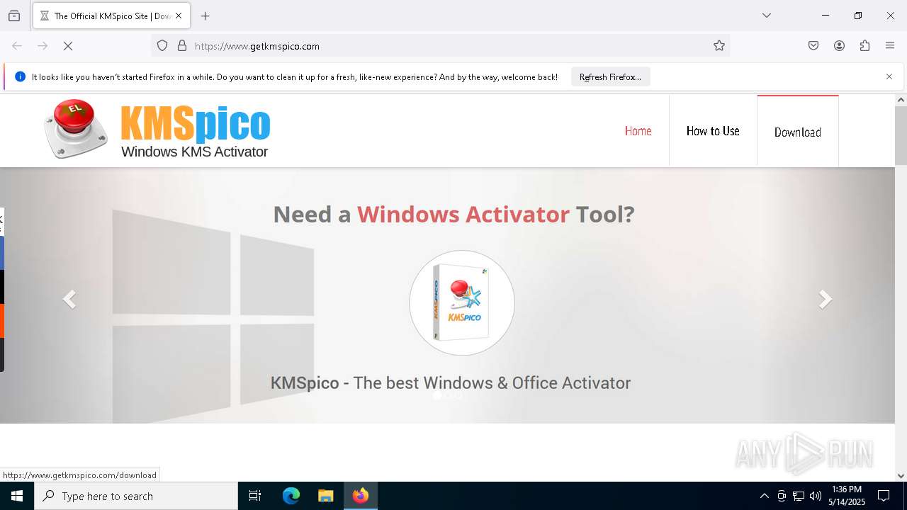907x510 pixels.
Task: View site security padlock info
Action: (182, 45)
